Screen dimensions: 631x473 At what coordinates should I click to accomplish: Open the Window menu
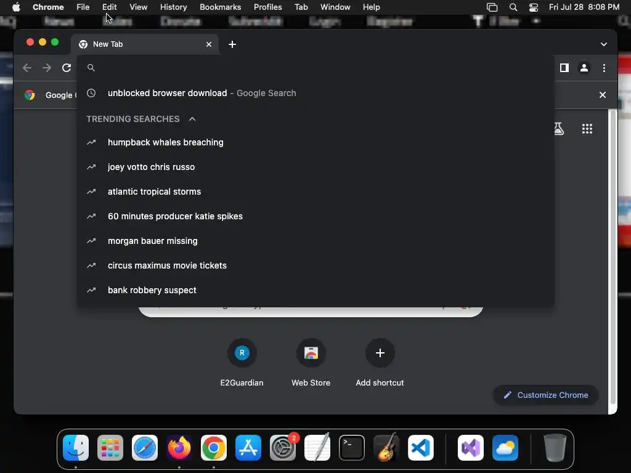pyautogui.click(x=335, y=7)
